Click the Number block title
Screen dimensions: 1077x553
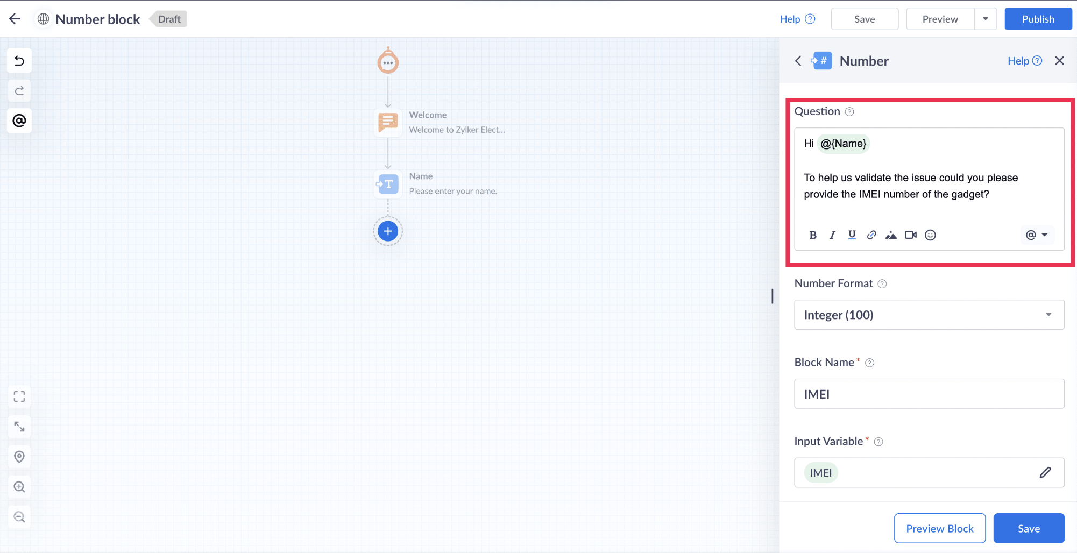click(98, 19)
